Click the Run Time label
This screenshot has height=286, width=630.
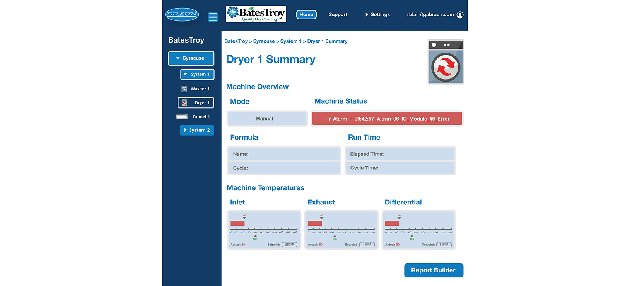(364, 137)
